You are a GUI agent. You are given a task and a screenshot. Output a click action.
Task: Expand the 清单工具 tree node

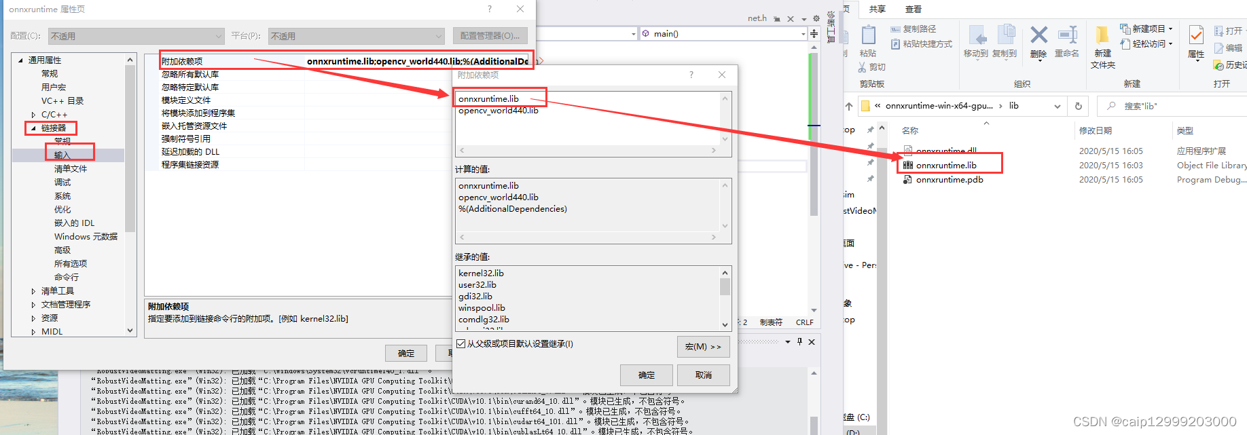pyautogui.click(x=33, y=291)
